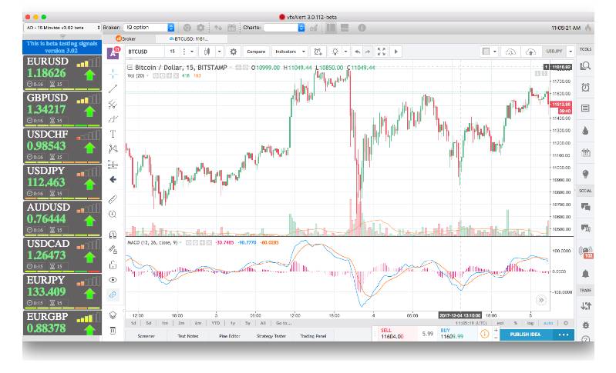Toggle the log scale option

click(530, 324)
